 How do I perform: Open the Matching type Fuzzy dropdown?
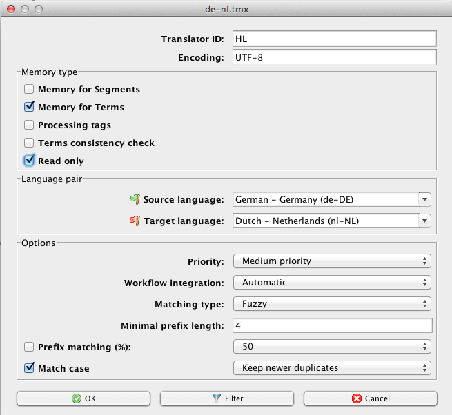[x=332, y=304]
